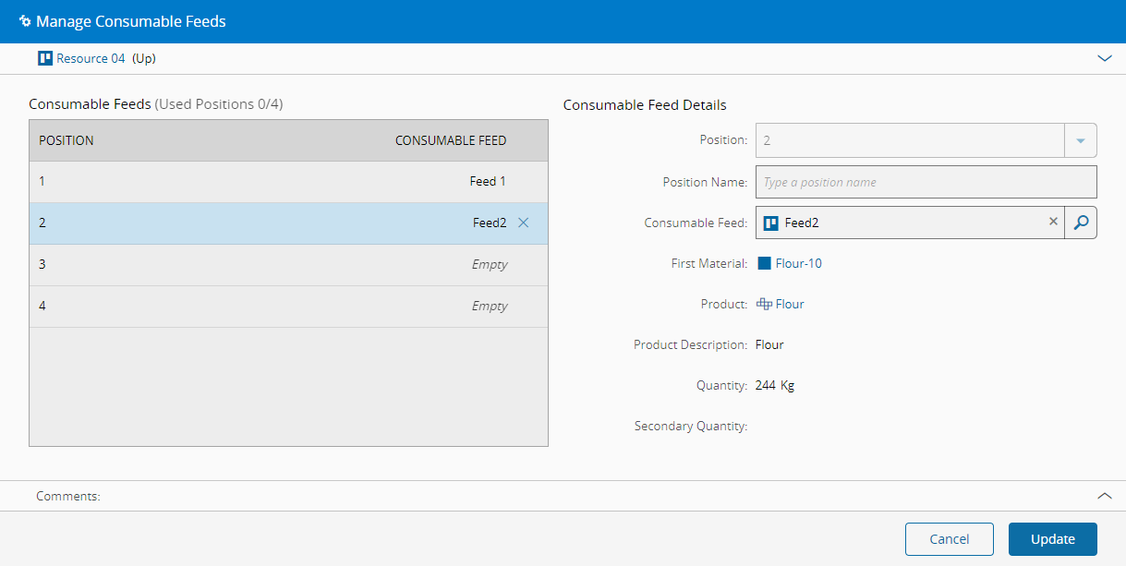Click the Feed2 icon inside Consumable Feed field
This screenshot has width=1126, height=566.
pos(771,223)
